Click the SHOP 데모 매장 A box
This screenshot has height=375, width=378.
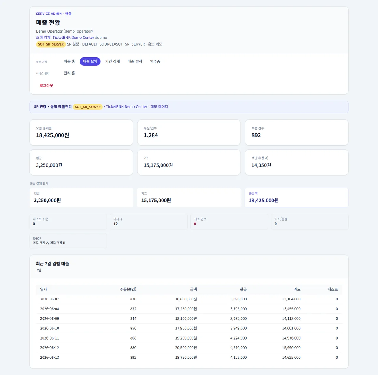click(68, 241)
